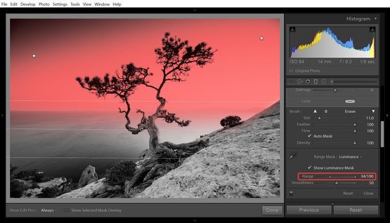
Task: Click the Size value 11,0 field
Action: point(370,118)
